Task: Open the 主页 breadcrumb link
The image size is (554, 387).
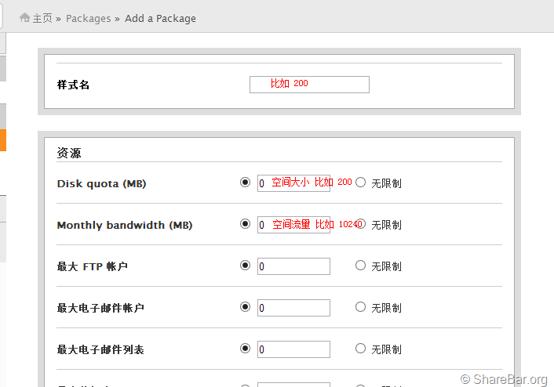Action: 42,18
